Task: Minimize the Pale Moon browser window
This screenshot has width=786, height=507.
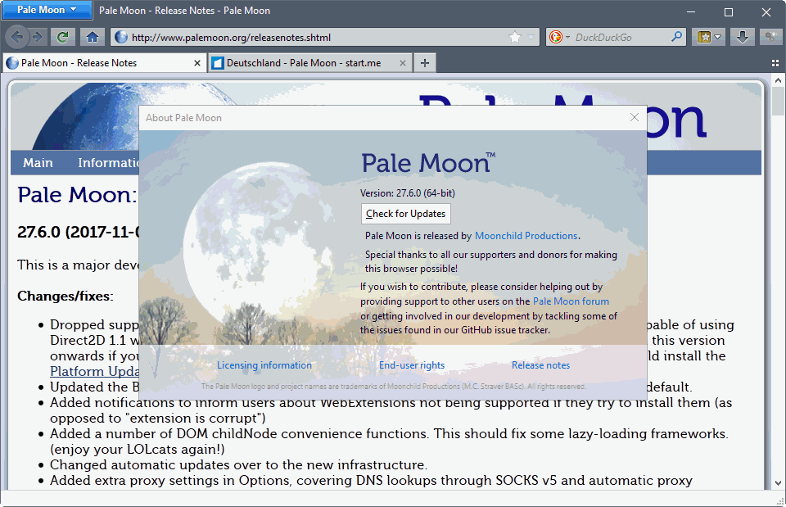Action: point(691,12)
